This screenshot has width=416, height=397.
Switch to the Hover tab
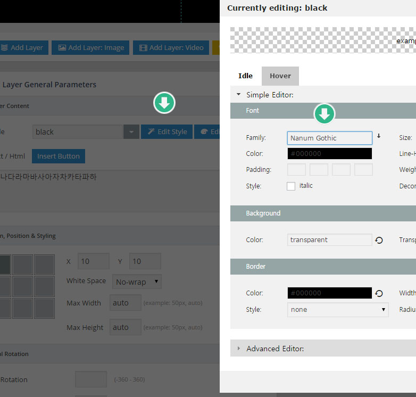click(x=280, y=76)
